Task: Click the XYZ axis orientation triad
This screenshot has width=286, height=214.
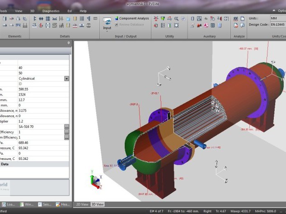Action: click(95, 180)
